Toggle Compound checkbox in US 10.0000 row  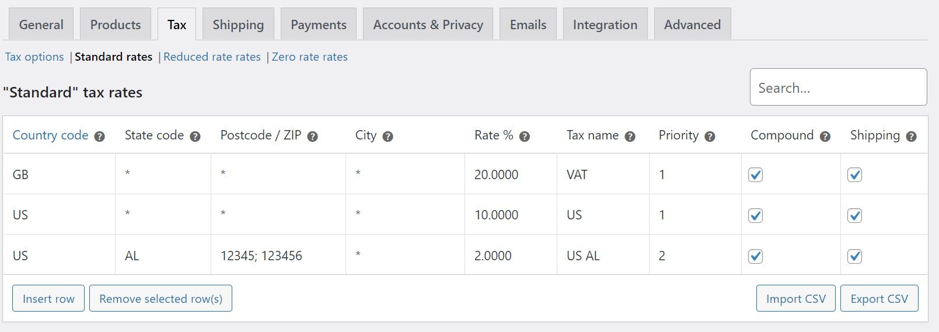click(x=756, y=215)
